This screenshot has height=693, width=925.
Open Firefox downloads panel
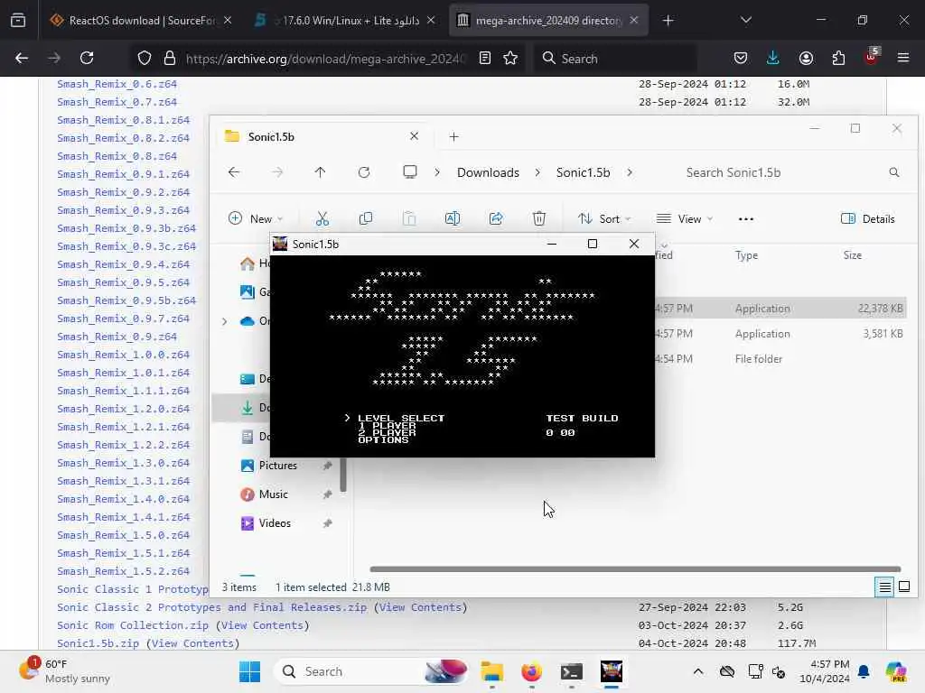(773, 58)
